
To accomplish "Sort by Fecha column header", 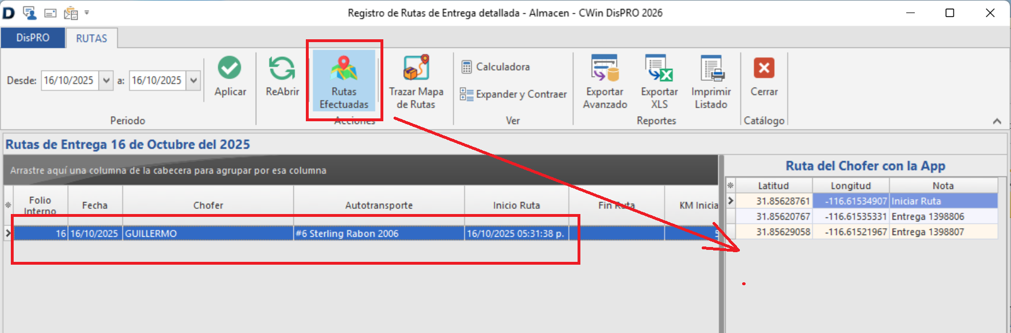I will point(95,205).
